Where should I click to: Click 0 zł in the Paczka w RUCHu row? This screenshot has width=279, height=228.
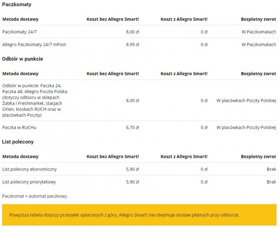[x=204, y=127]
